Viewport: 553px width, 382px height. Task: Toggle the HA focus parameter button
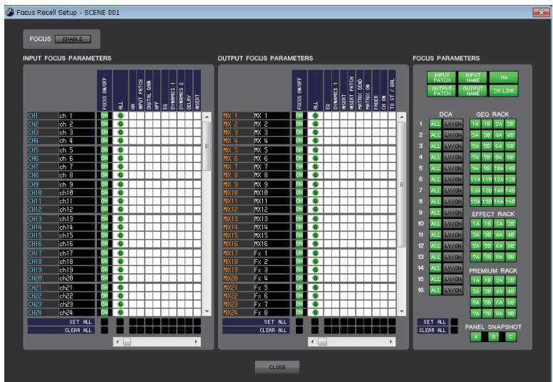(504, 78)
